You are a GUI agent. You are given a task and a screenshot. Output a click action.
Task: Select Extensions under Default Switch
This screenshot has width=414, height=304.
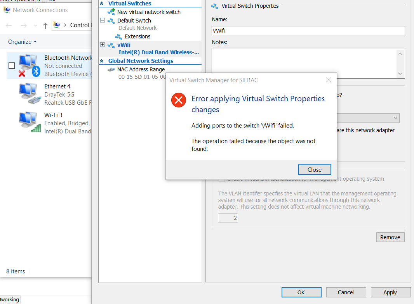click(x=137, y=36)
